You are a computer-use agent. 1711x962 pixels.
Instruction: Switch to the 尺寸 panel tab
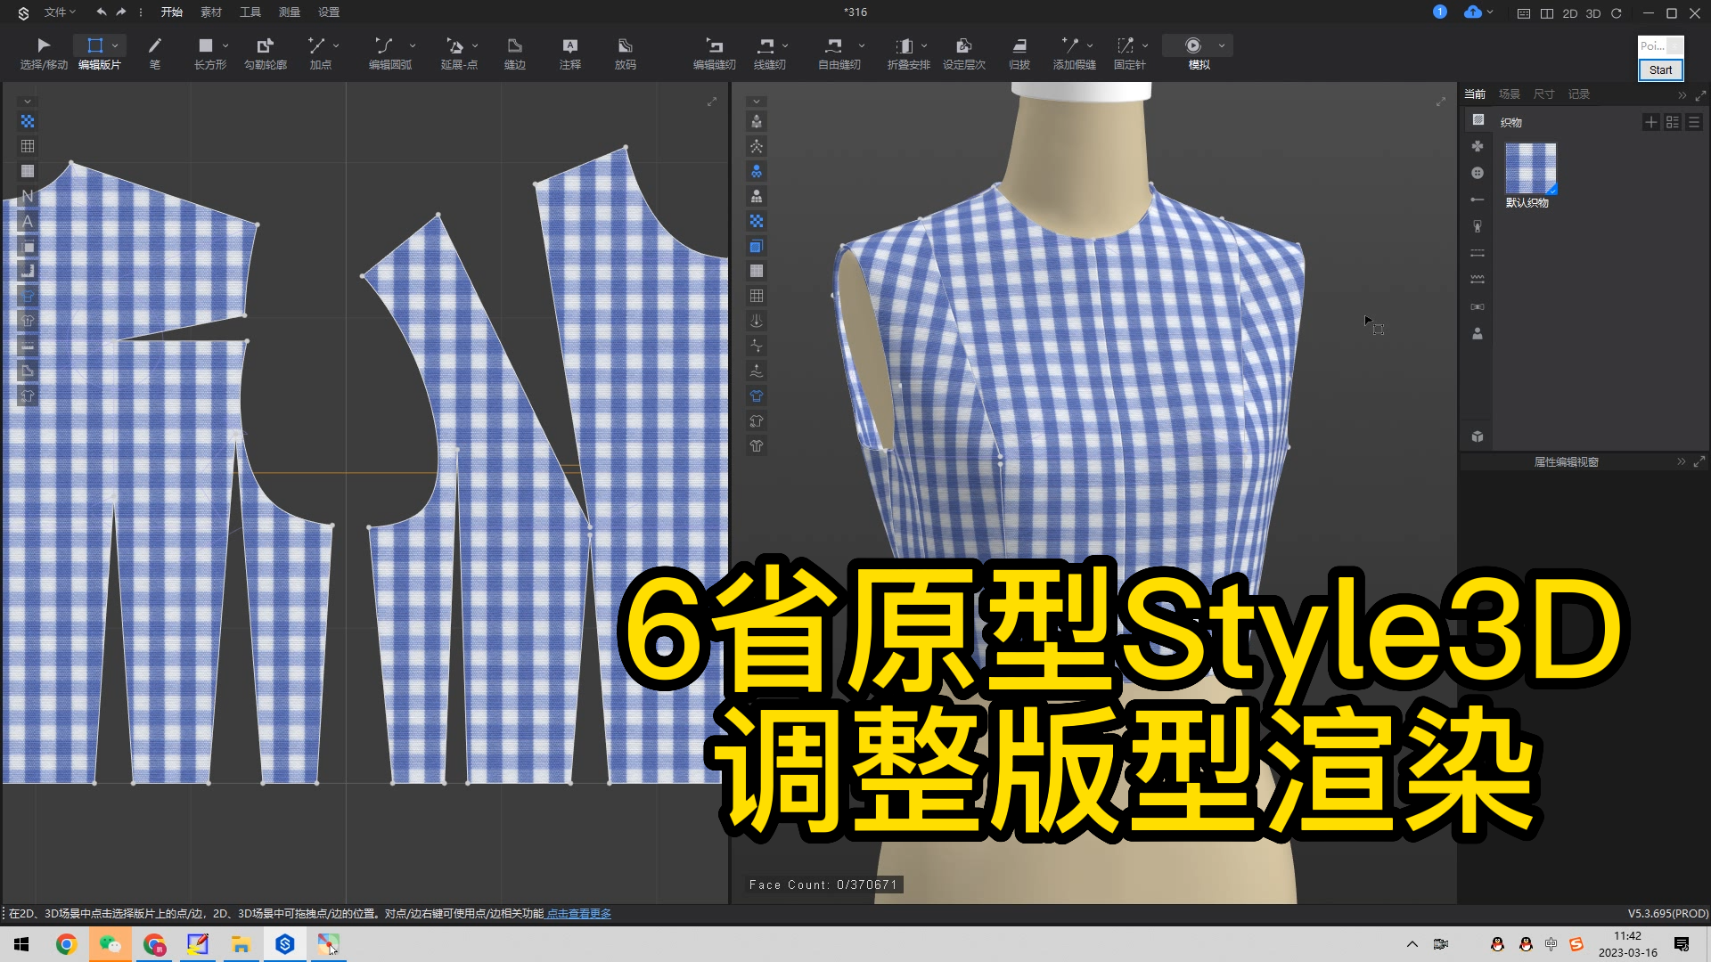(1544, 94)
